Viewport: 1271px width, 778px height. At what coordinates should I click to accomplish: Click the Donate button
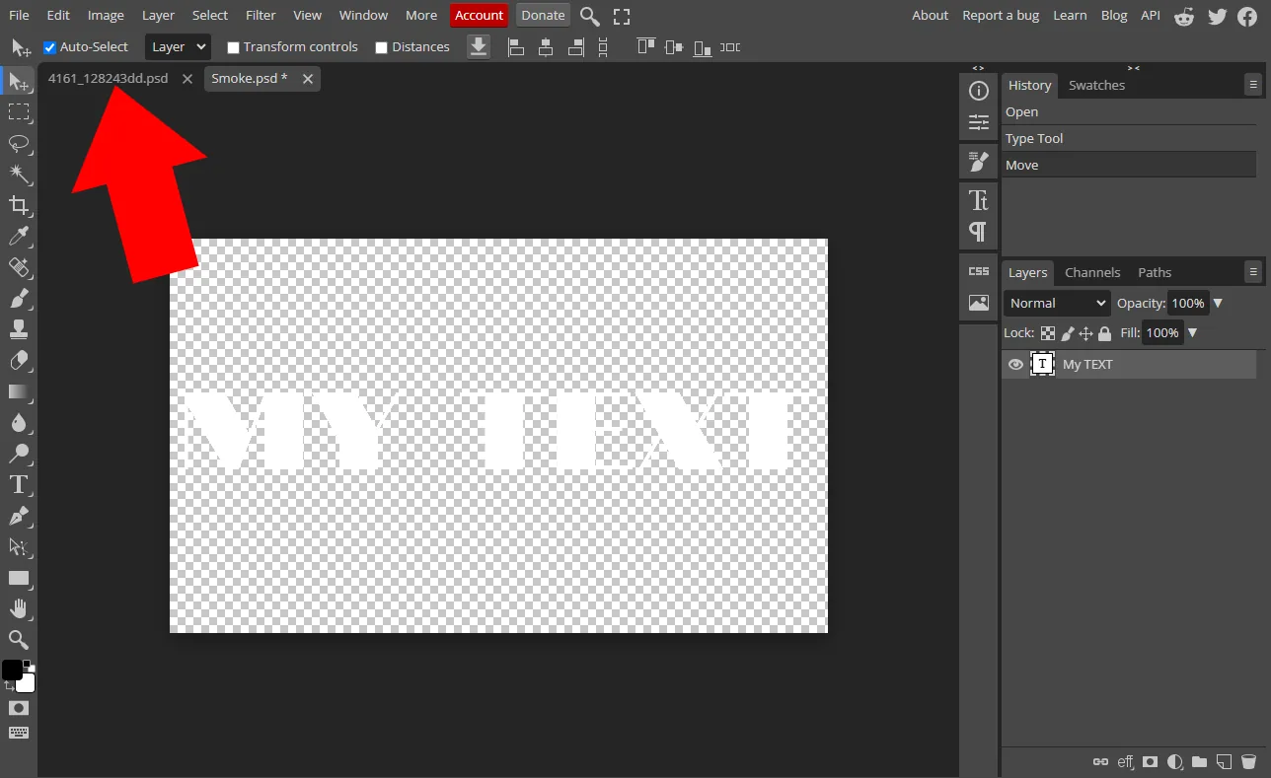(x=543, y=15)
